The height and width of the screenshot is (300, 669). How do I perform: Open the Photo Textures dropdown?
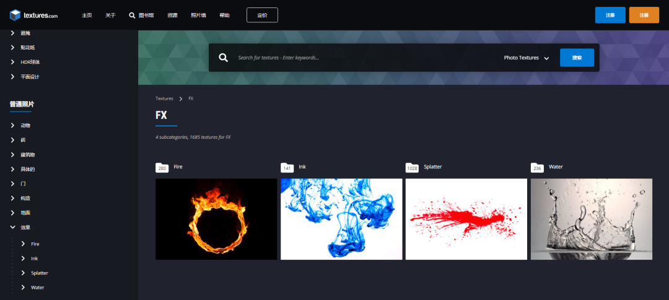point(526,58)
